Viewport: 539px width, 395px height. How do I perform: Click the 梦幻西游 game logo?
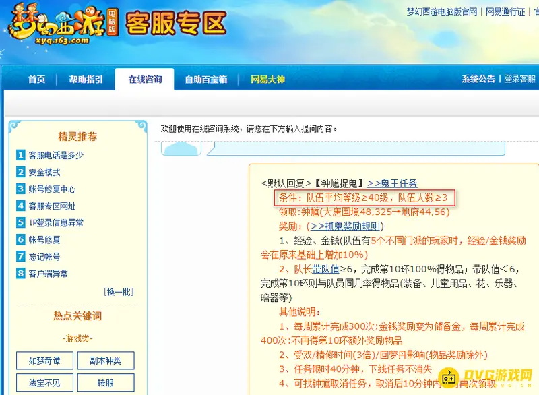(x=63, y=24)
